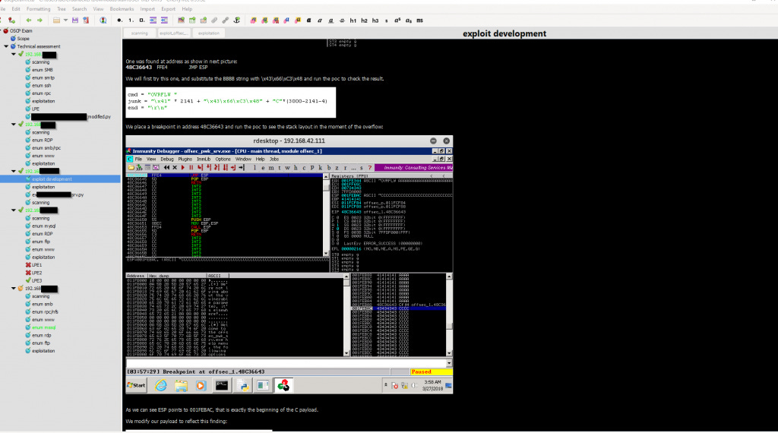Image resolution: width=778 pixels, height=433 pixels.
Task: Apply h3 heading style
Action: click(375, 21)
